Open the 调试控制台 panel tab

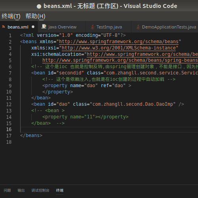click(x=40, y=190)
